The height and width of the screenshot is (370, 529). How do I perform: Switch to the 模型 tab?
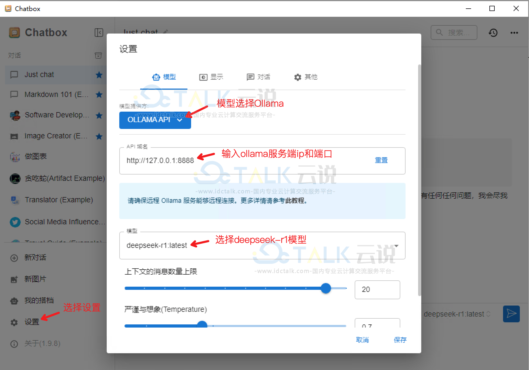(164, 77)
